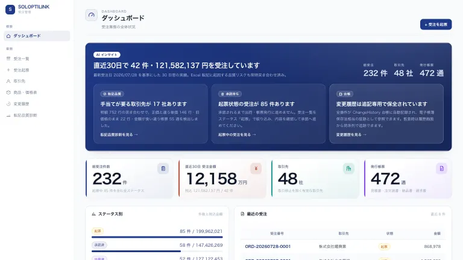Click the SOLOPTILINK logo badge

pos(10,10)
